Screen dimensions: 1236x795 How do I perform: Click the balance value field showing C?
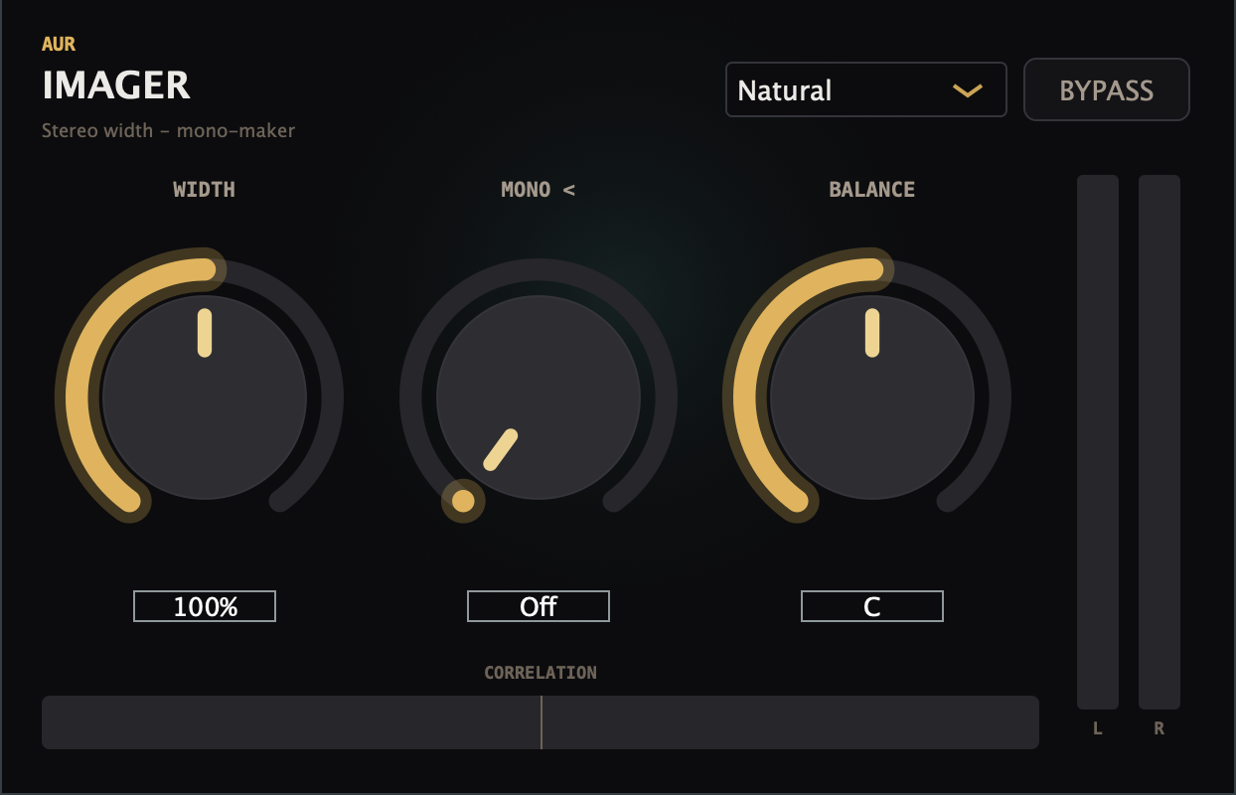[x=872, y=606]
